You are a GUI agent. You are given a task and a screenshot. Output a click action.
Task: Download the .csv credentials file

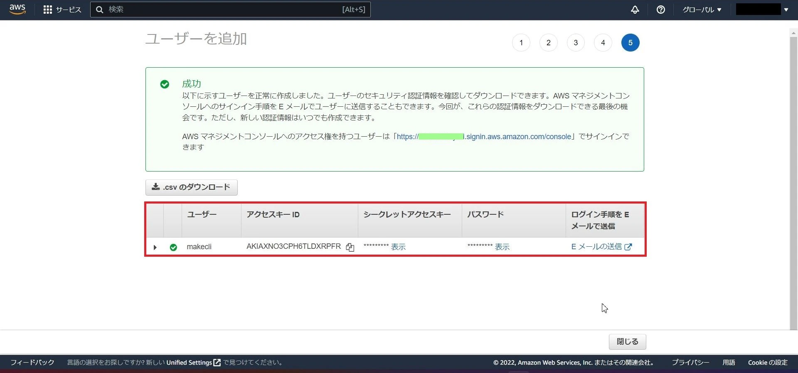tap(192, 187)
